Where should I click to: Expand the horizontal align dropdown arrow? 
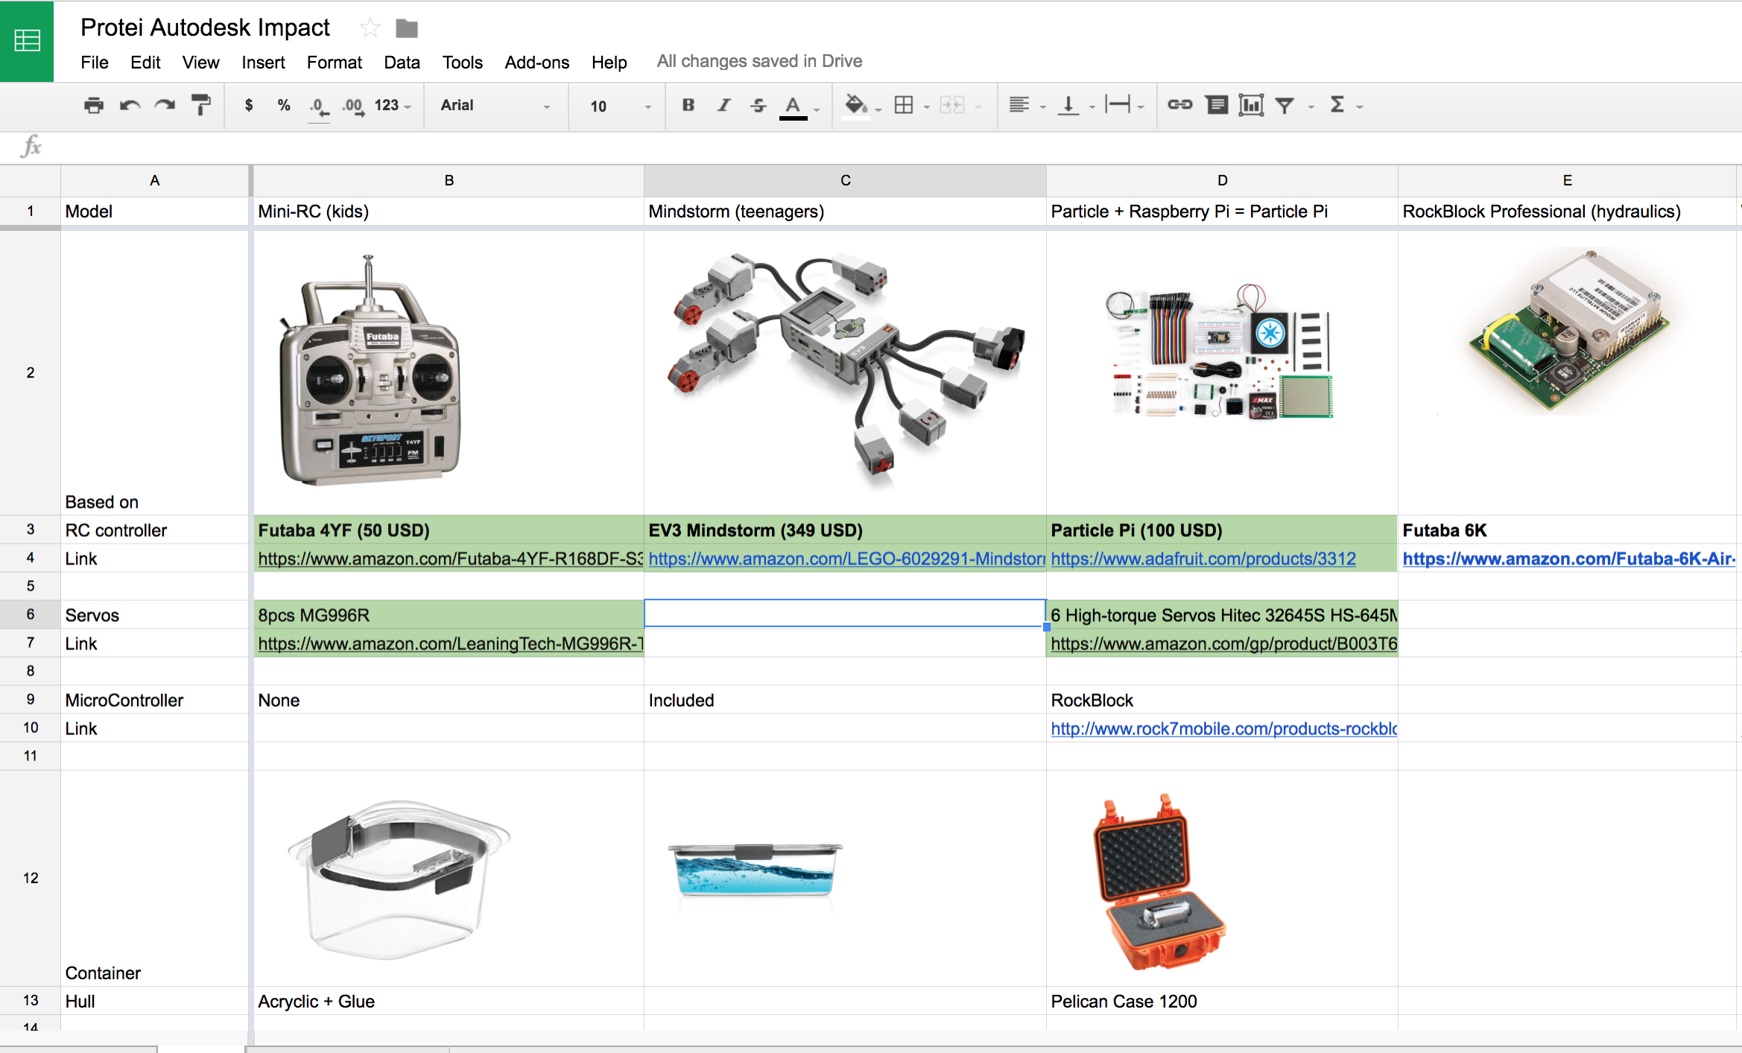pos(1043,107)
